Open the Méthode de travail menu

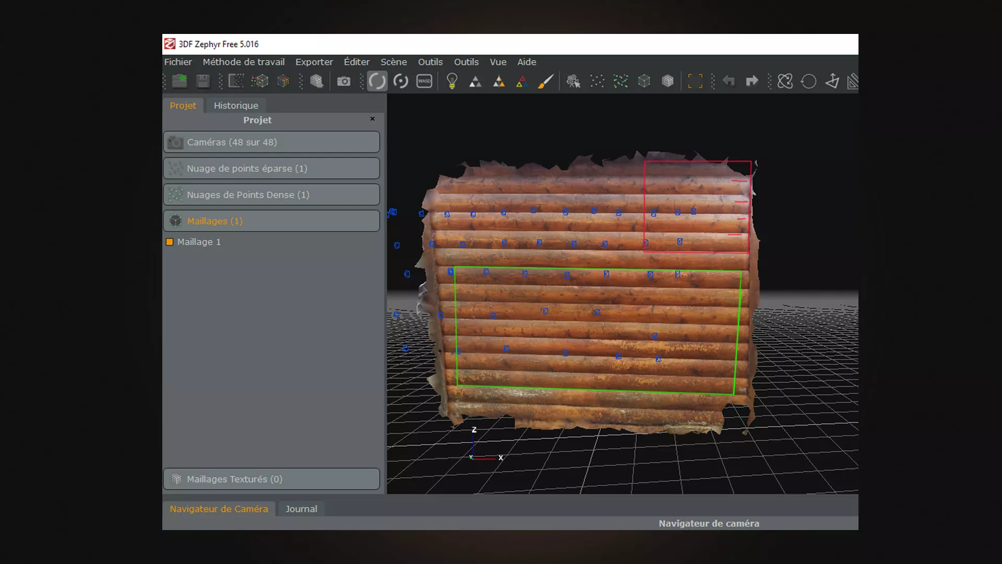(x=243, y=62)
